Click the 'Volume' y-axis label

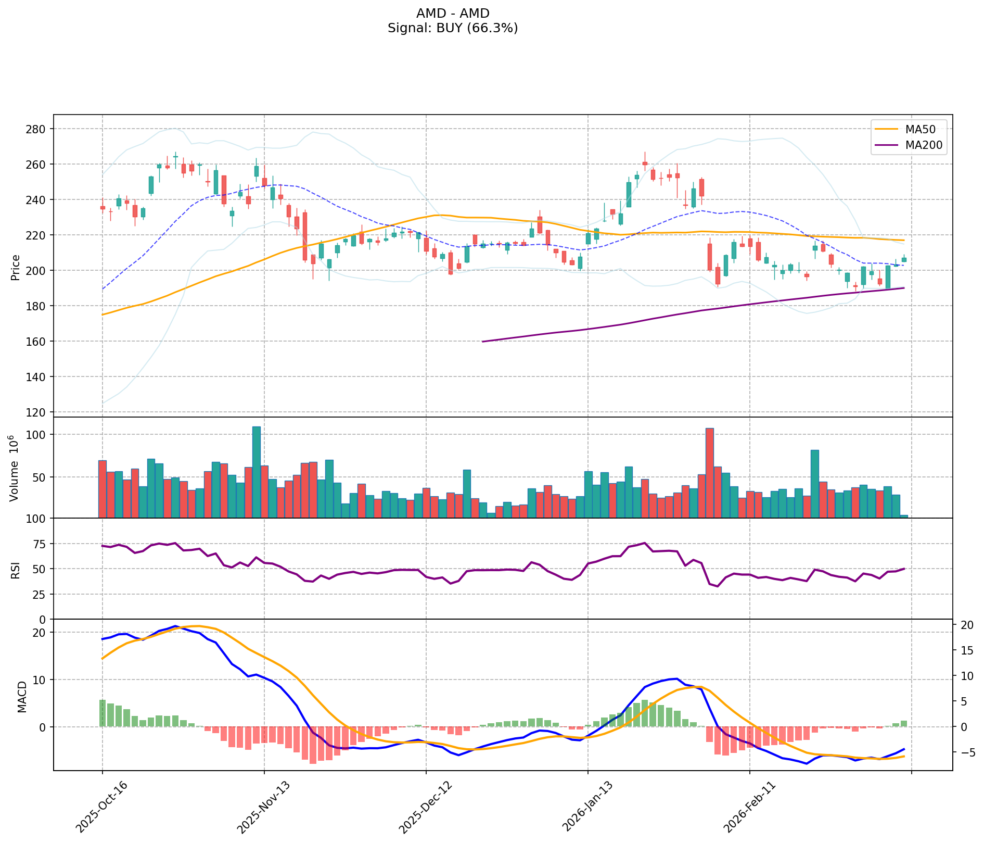15,468
